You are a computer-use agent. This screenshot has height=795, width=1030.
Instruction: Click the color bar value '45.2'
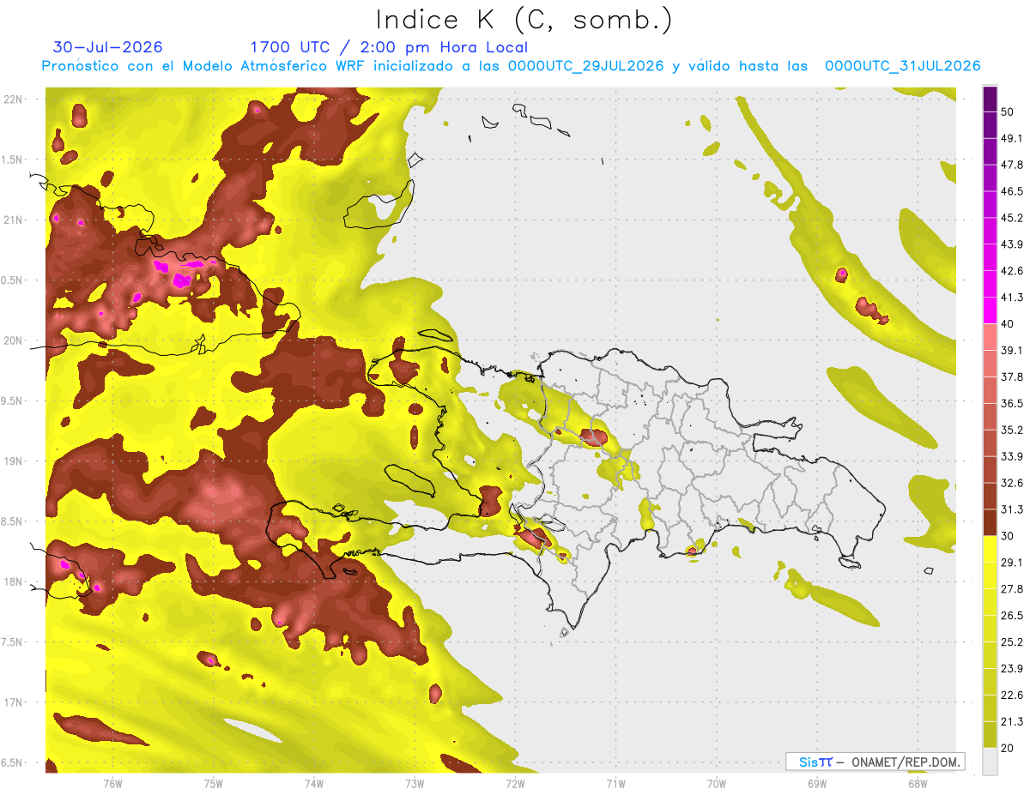pos(1013,218)
